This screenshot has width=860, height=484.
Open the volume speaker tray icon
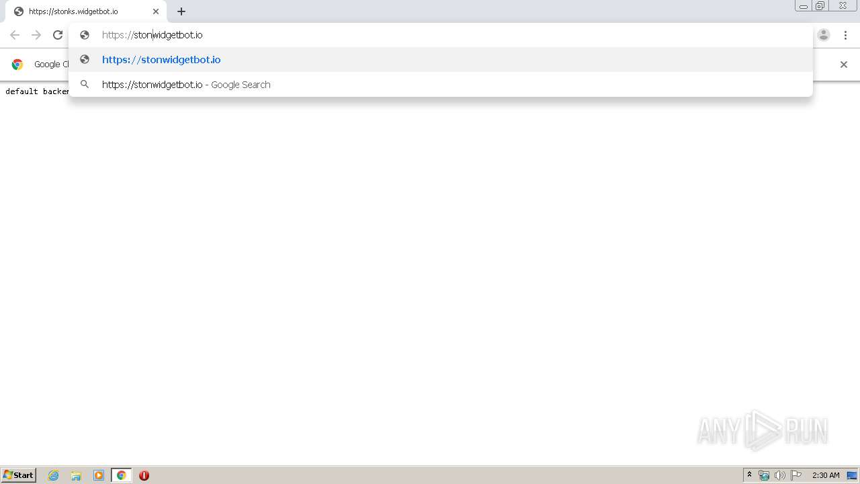(779, 475)
